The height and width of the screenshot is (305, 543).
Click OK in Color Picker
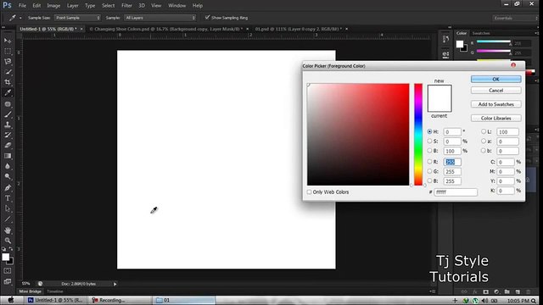[495, 79]
